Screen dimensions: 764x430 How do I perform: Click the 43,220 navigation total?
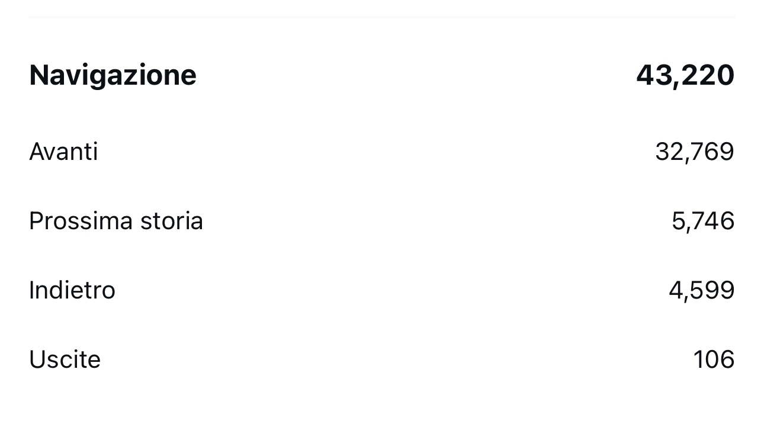(685, 76)
